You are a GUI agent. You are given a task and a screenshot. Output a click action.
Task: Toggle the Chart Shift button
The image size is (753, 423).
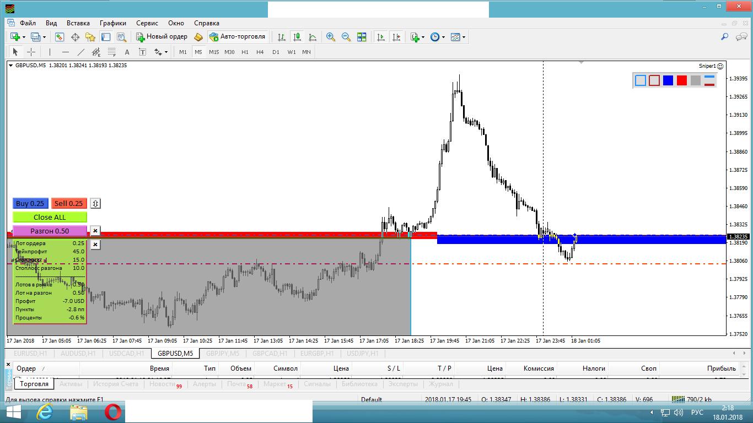[x=396, y=37]
